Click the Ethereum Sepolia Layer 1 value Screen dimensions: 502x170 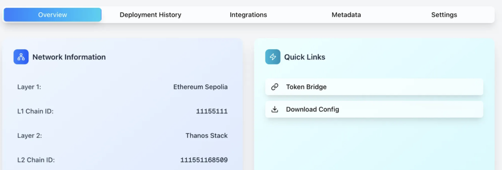tap(200, 87)
